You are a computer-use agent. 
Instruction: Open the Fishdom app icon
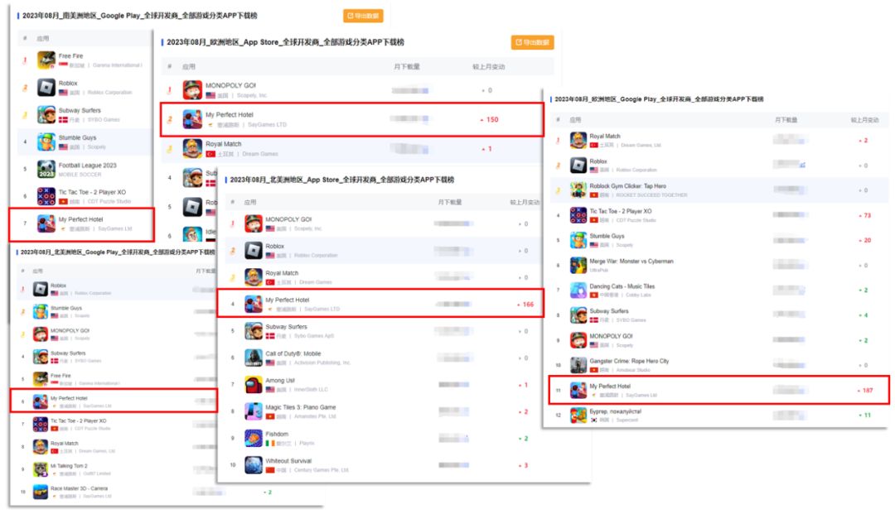[254, 438]
